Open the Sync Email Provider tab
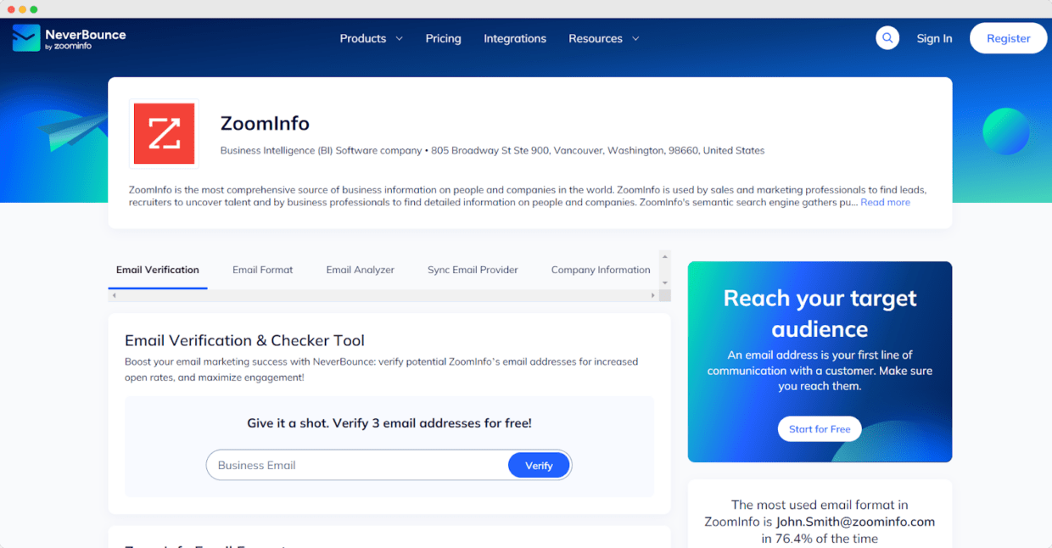Image resolution: width=1052 pixels, height=548 pixels. (473, 270)
